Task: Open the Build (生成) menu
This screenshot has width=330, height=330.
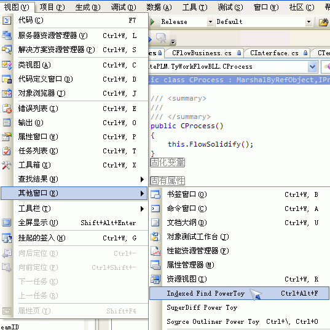Action: (88, 7)
